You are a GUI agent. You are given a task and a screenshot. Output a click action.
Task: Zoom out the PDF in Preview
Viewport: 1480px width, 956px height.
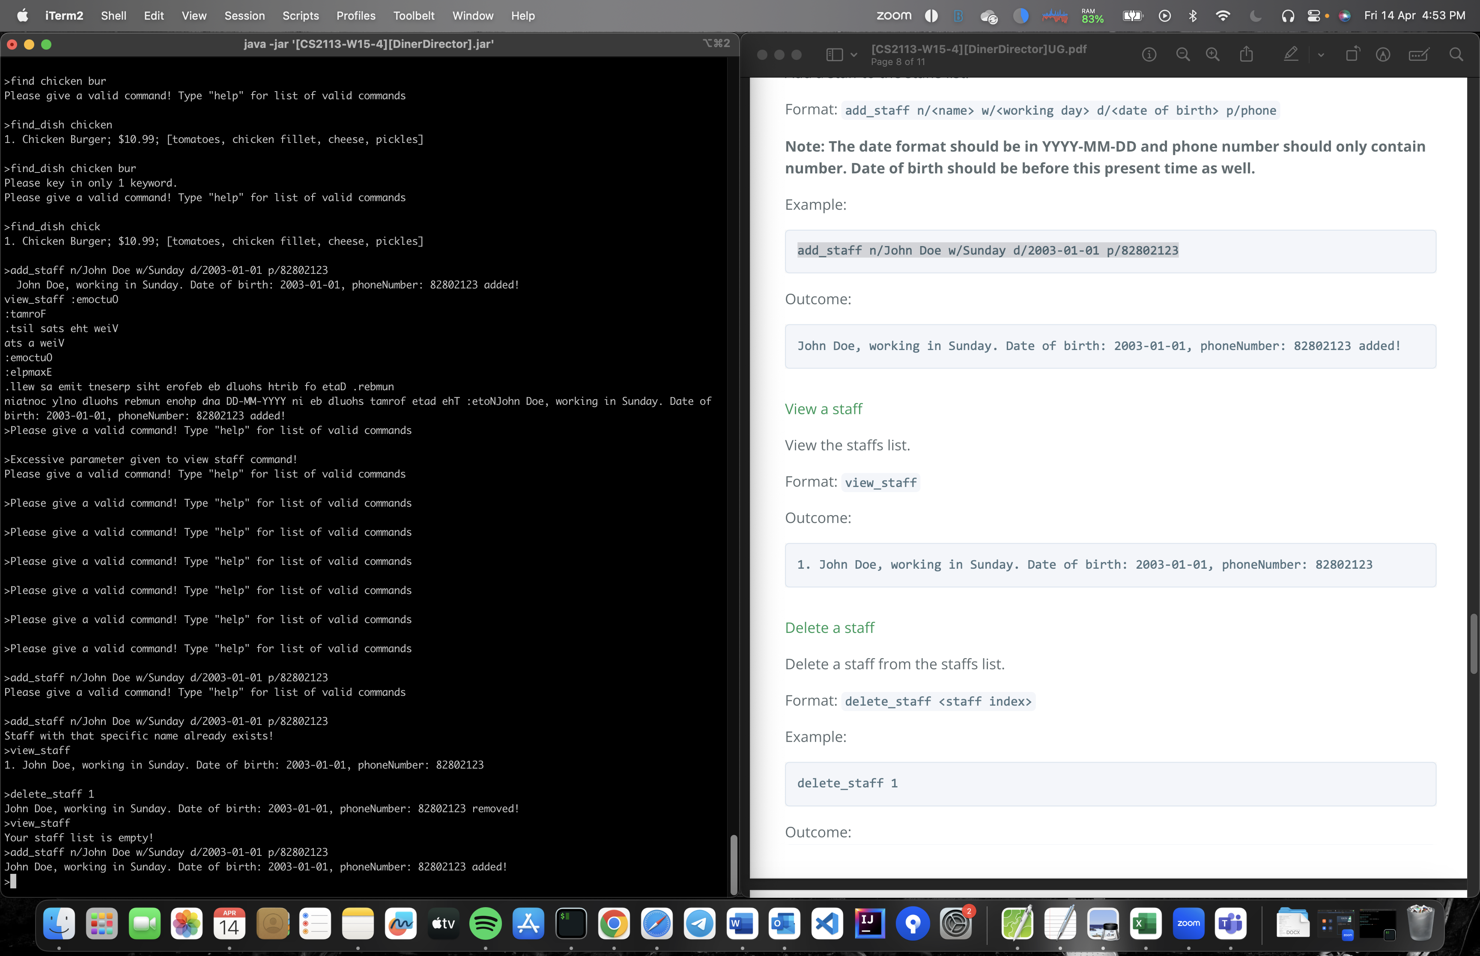click(x=1182, y=55)
